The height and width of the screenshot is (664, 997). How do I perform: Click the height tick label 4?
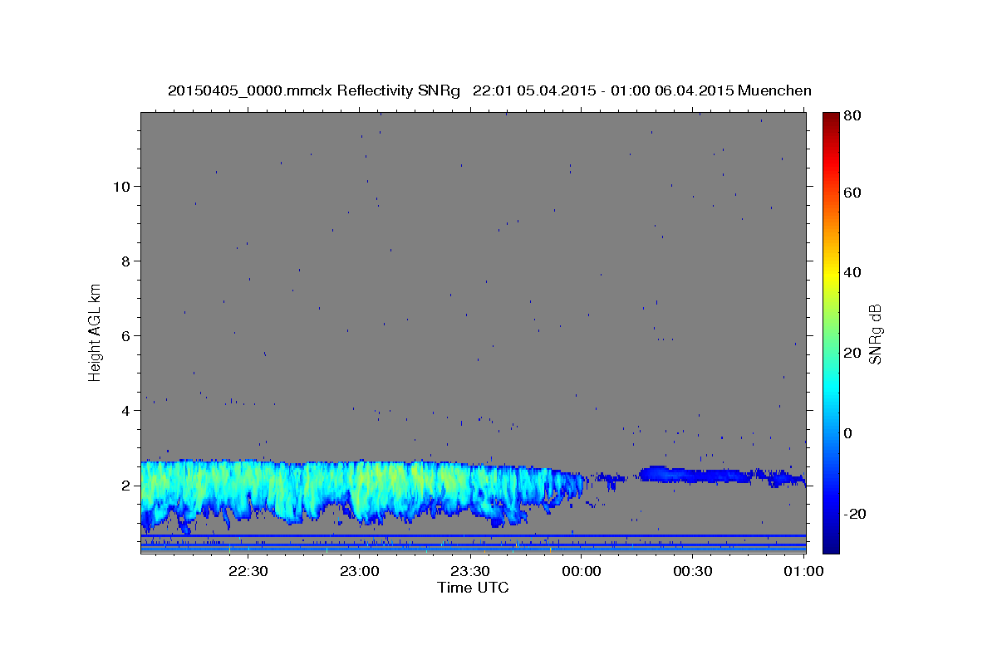tap(125, 410)
